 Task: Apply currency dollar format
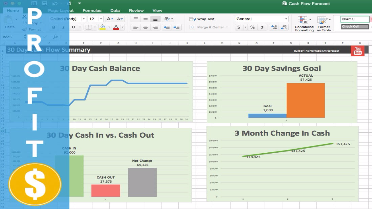click(239, 27)
